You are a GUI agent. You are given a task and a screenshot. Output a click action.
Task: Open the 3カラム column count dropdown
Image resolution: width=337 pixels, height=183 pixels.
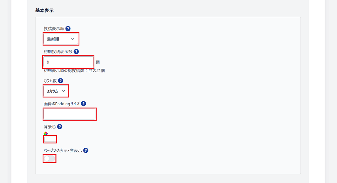coord(56,91)
